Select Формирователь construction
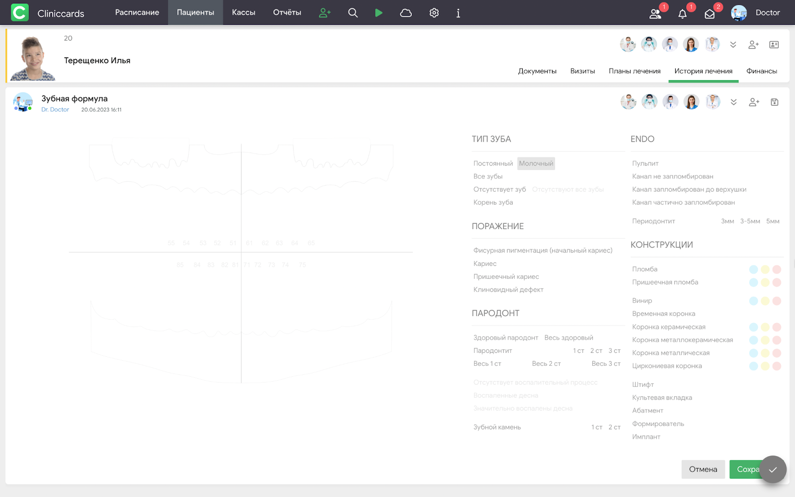This screenshot has width=795, height=497. pyautogui.click(x=658, y=424)
